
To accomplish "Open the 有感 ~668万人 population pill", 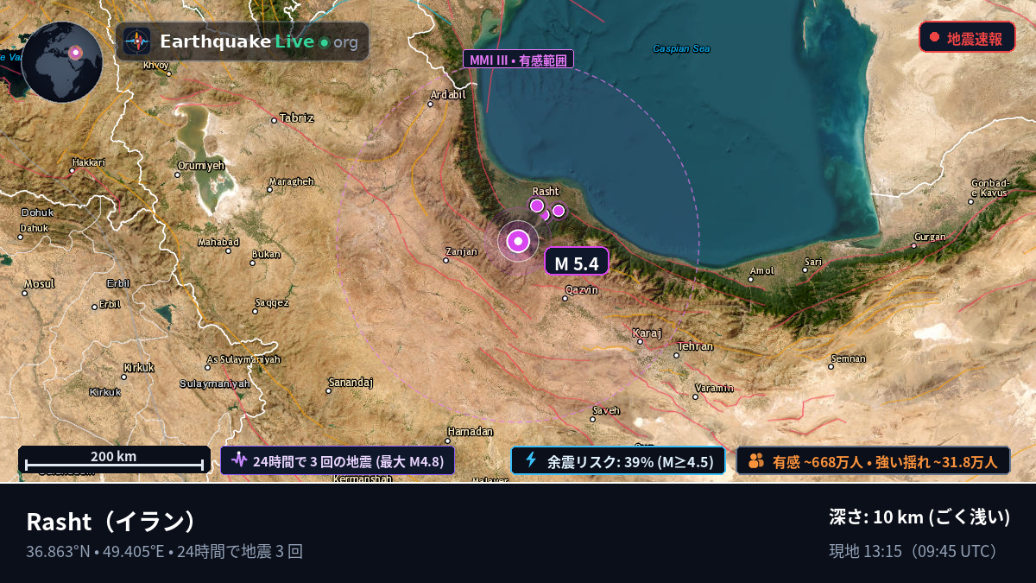I will 873,460.
